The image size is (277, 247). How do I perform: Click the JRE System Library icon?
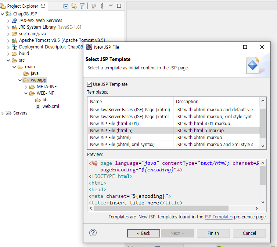pos(14,28)
